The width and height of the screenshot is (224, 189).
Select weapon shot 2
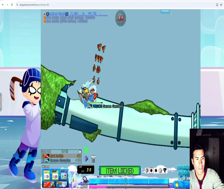[55, 175]
